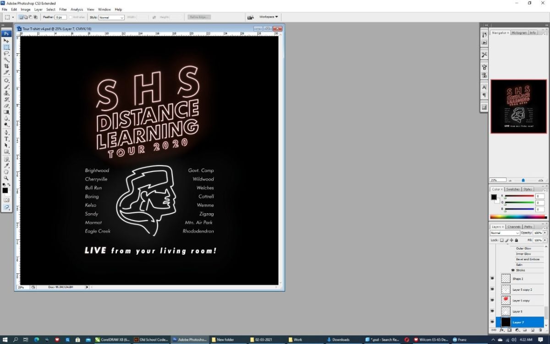Open the Workspace dropdown

point(268,17)
